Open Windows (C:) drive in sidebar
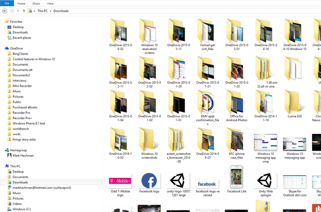321x212 pixels. (x=22, y=209)
